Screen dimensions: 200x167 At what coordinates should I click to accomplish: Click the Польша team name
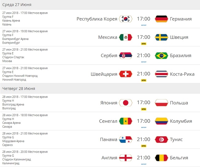[x=179, y=103]
